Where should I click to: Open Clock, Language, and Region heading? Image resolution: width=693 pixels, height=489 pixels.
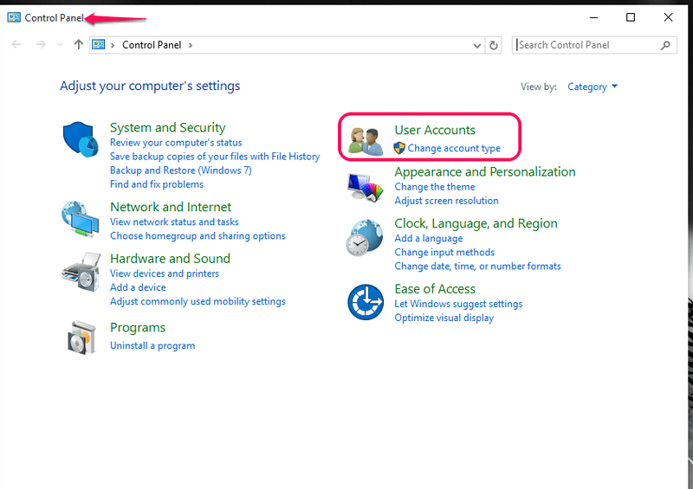(x=476, y=223)
